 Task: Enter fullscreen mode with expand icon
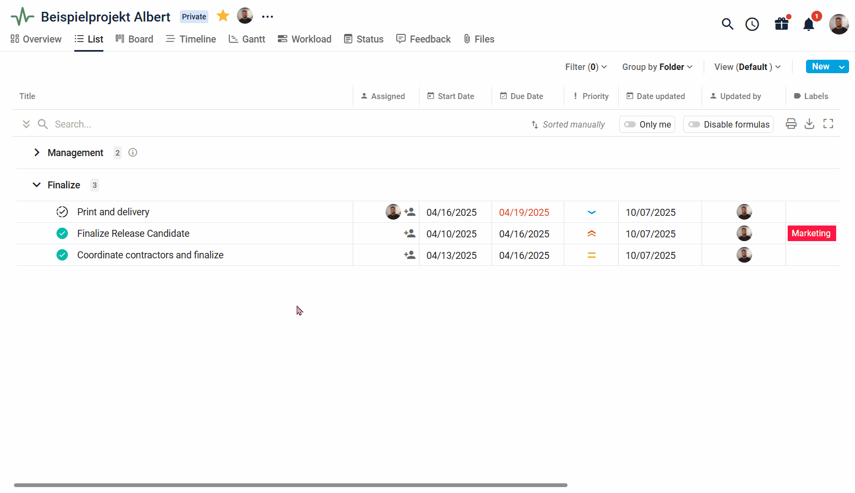coord(828,124)
